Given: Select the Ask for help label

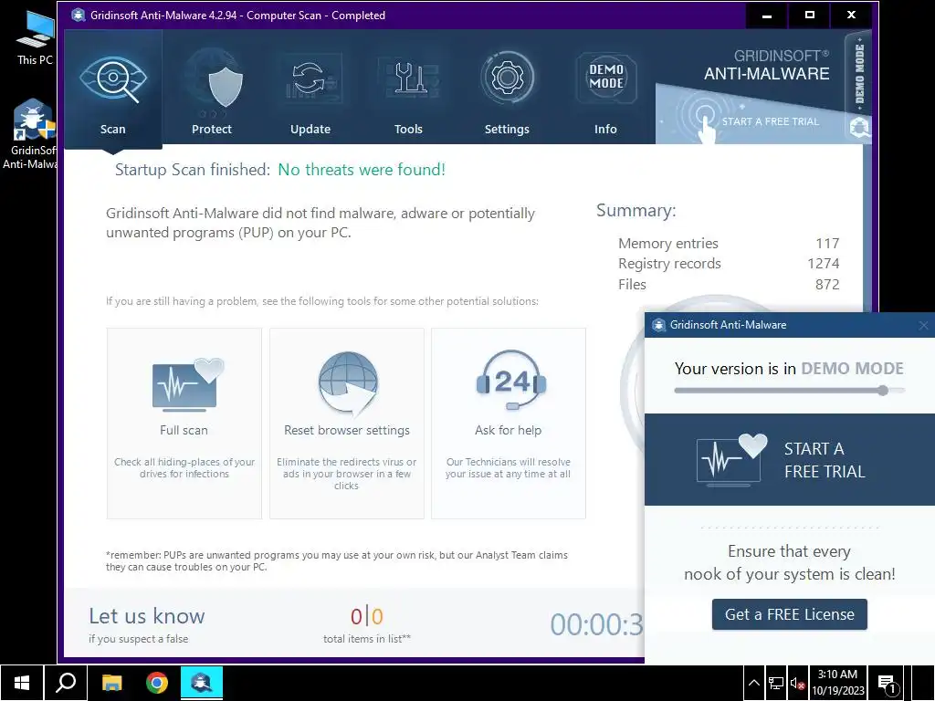Looking at the screenshot, I should click(x=508, y=431).
